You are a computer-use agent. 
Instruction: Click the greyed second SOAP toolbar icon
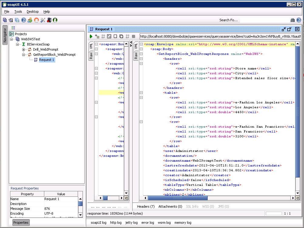[x=127, y=36]
